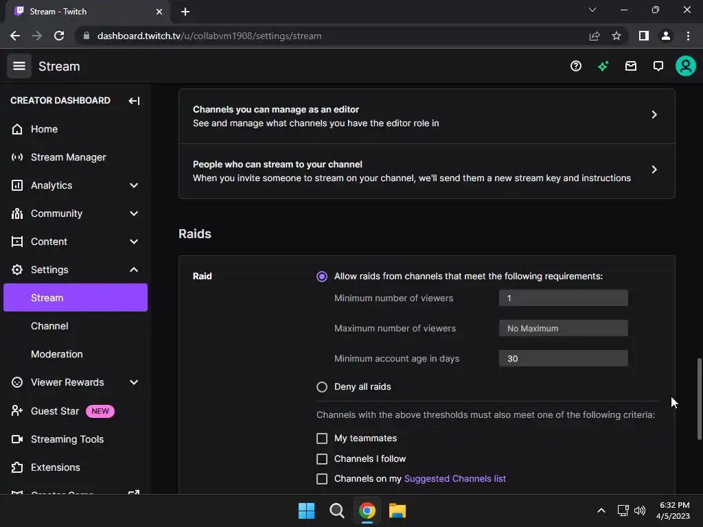Expand the Analytics section chevron
Image resolution: width=703 pixels, height=527 pixels.
click(x=134, y=185)
